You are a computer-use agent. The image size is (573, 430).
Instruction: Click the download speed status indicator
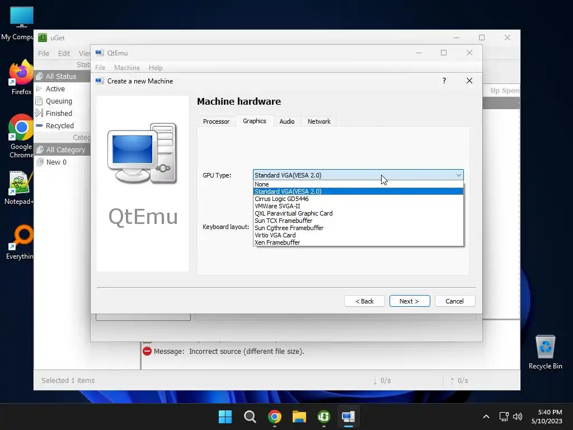382,381
